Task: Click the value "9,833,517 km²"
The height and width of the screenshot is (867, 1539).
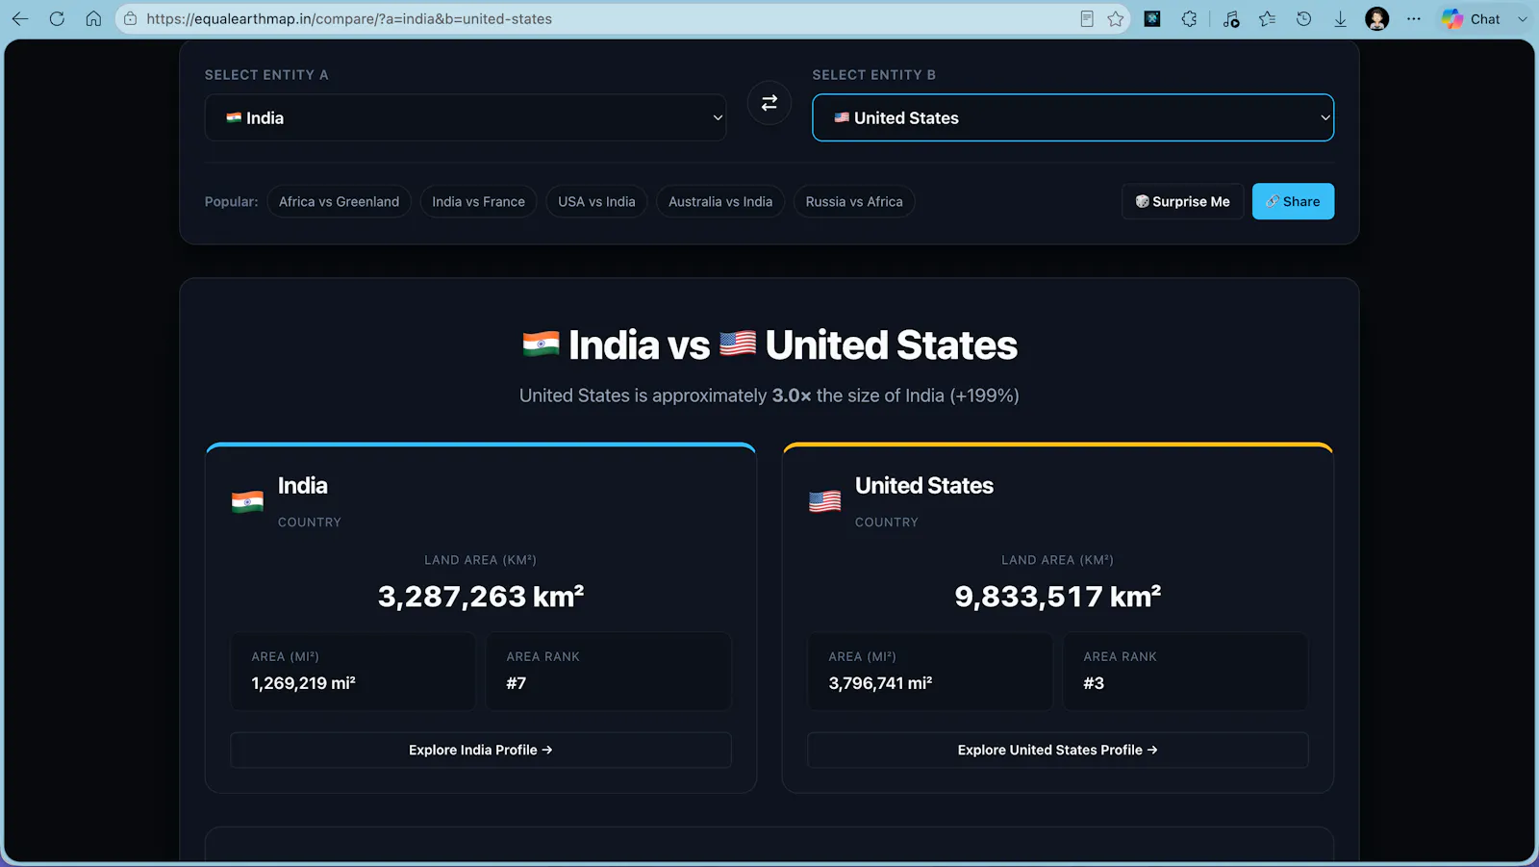Action: 1058,597
